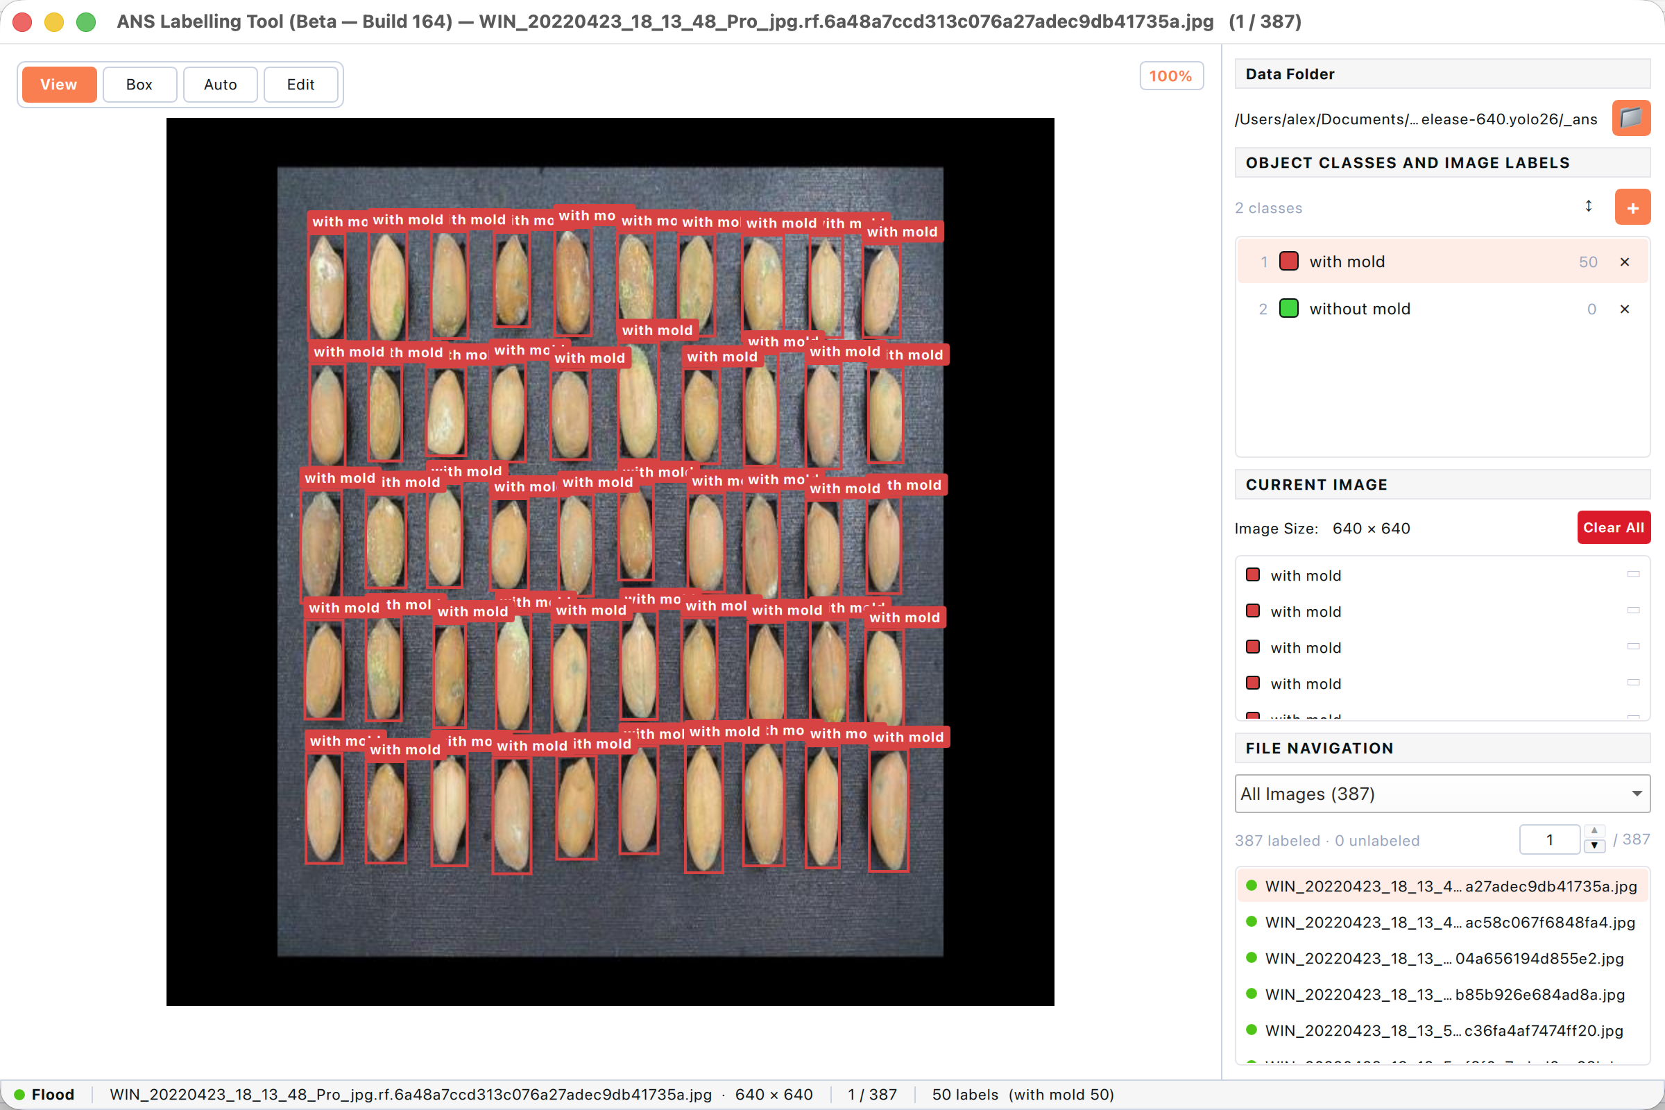This screenshot has width=1665, height=1110.
Task: Select the 'with mold' class row
Action: 1442,262
